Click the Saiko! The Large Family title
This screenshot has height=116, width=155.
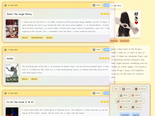coord(19,14)
